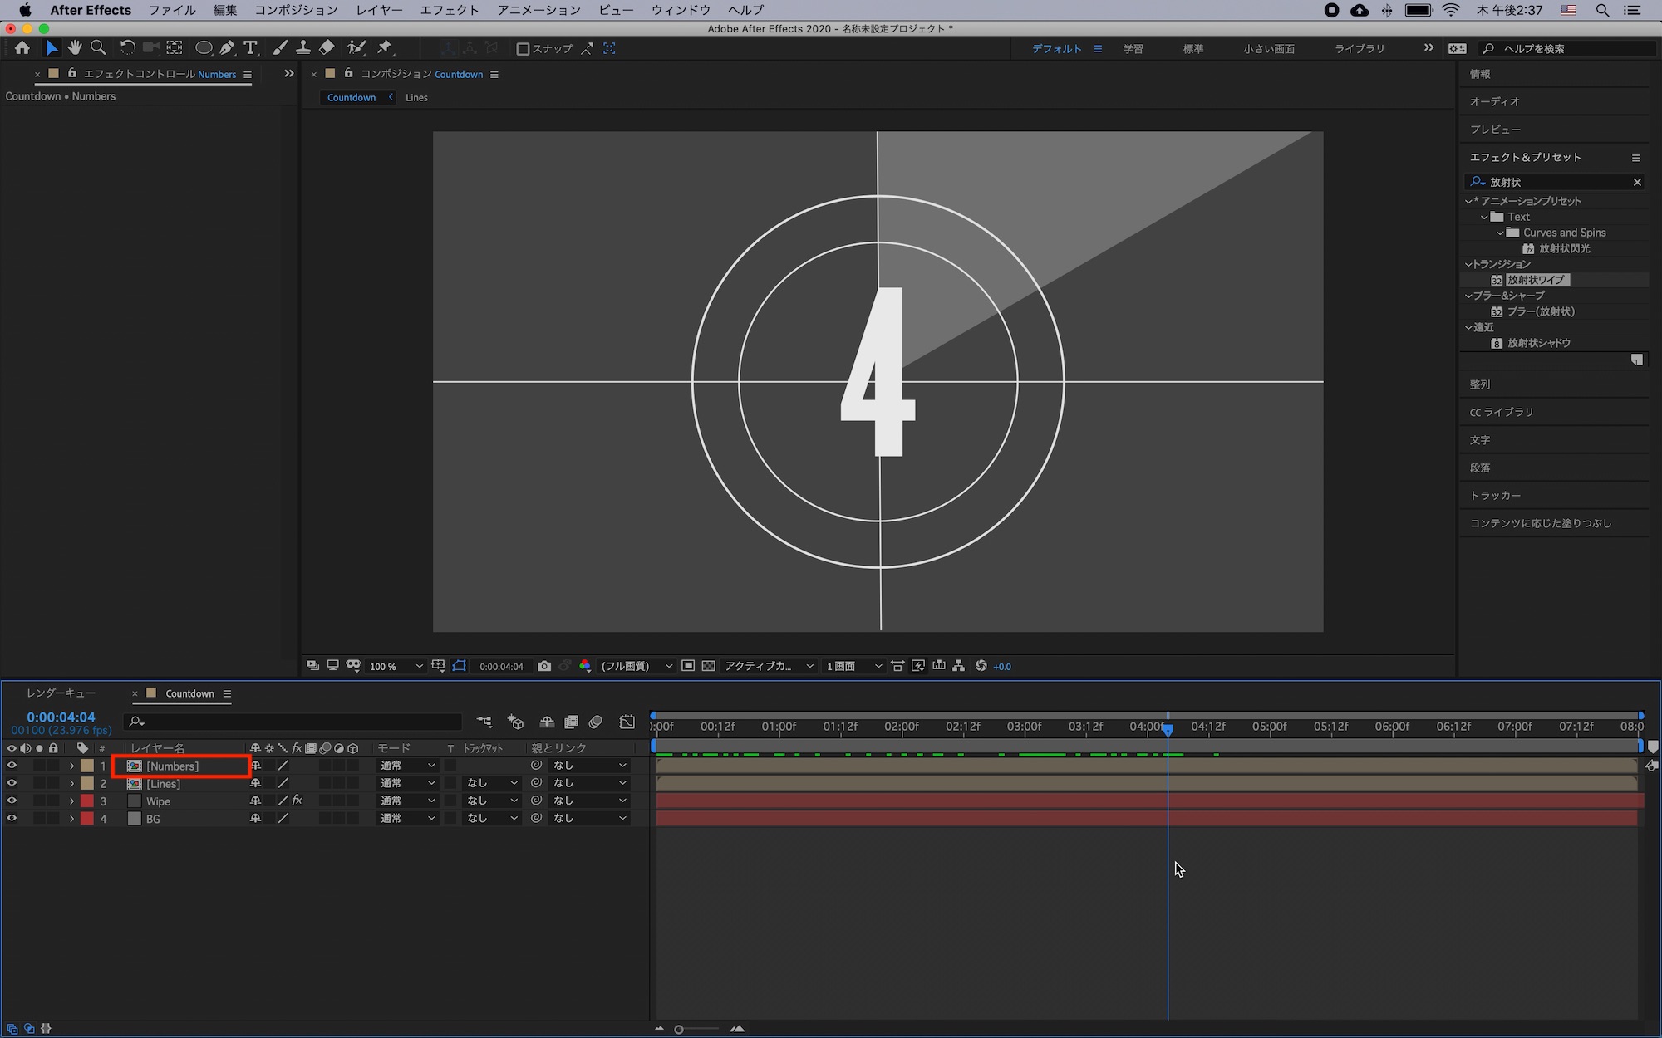Open the Lines breadcrumb in composition viewer

416,97
